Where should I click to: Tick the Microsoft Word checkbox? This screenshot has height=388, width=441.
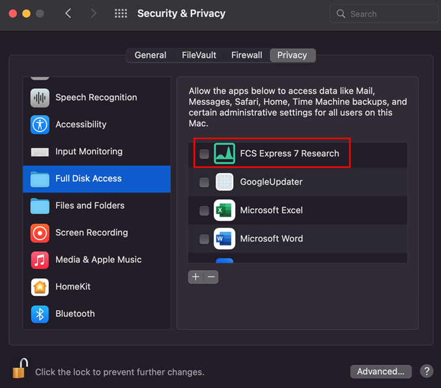pyautogui.click(x=204, y=239)
